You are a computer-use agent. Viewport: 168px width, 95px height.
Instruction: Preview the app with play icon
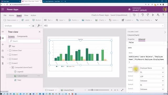(x=153, y=15)
